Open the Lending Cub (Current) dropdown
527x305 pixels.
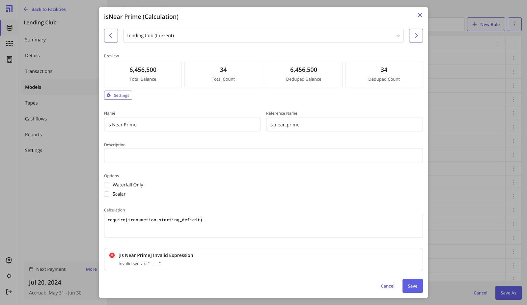[263, 36]
